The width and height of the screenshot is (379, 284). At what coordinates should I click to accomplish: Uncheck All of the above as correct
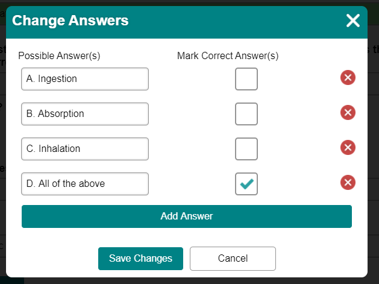pyautogui.click(x=246, y=184)
